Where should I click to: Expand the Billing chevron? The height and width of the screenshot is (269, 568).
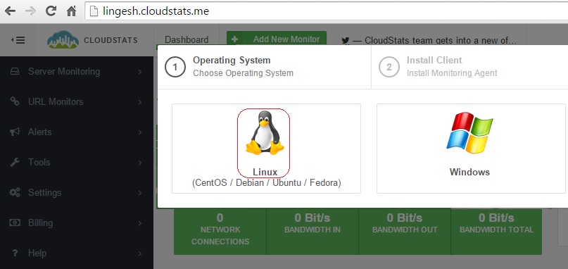(x=140, y=223)
